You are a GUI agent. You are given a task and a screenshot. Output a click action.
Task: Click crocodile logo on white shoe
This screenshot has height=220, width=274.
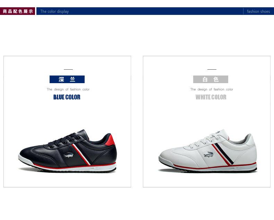click(209, 155)
